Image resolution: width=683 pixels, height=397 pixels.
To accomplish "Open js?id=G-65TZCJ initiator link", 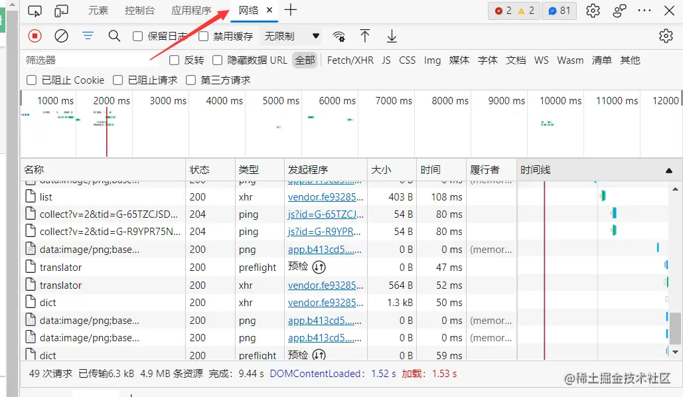I will (x=325, y=214).
